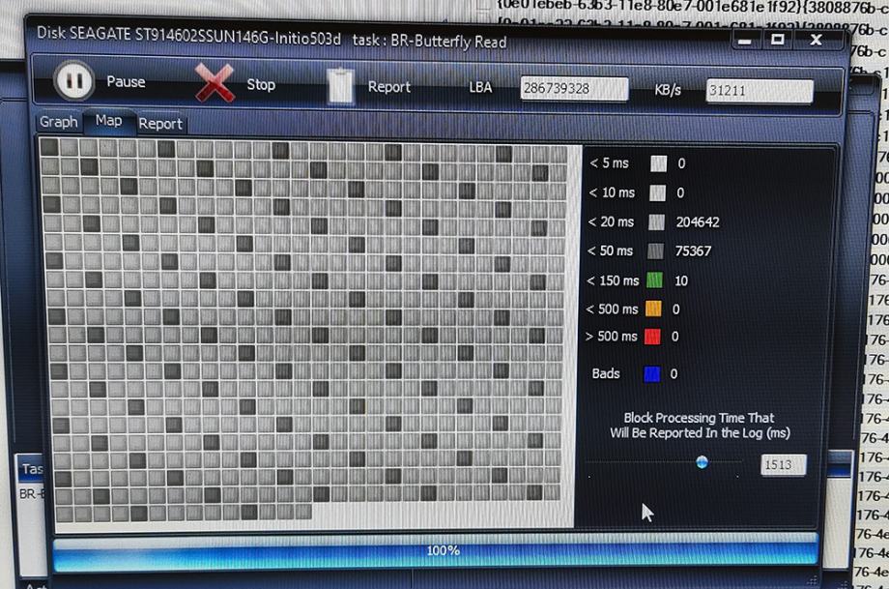Click the '< 5 ms' legend label

point(609,163)
